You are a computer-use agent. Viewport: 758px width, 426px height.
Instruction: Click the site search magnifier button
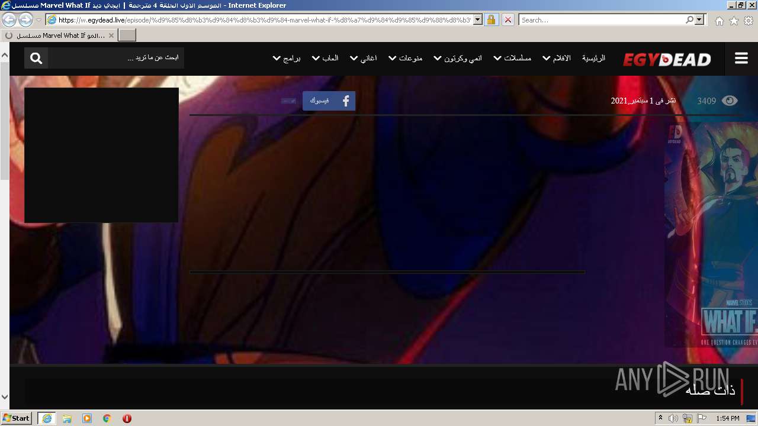[36, 58]
